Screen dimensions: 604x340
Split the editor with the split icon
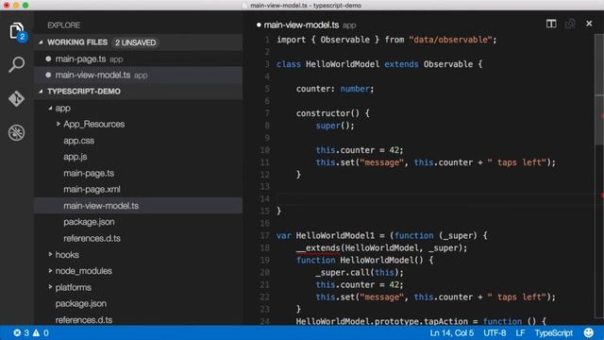pyautogui.click(x=551, y=24)
